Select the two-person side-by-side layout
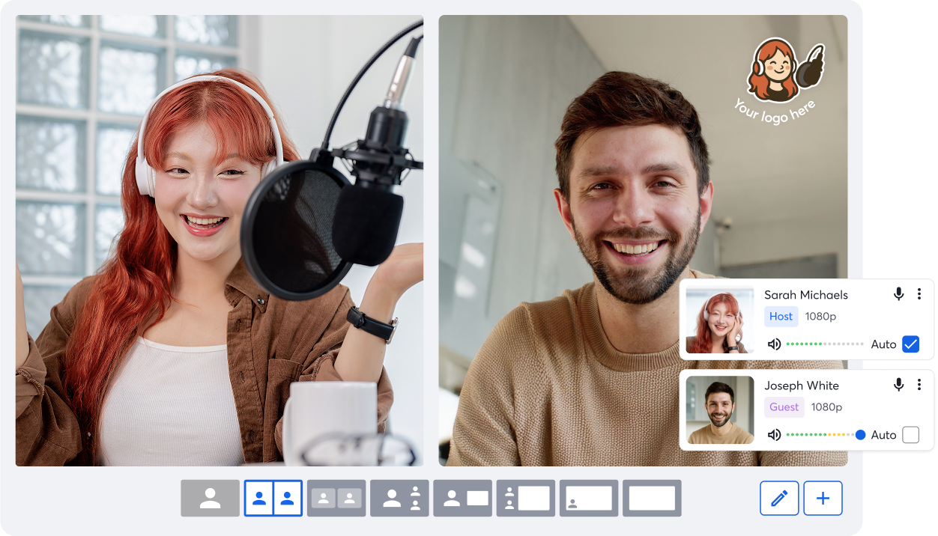The width and height of the screenshot is (938, 536). (273, 499)
